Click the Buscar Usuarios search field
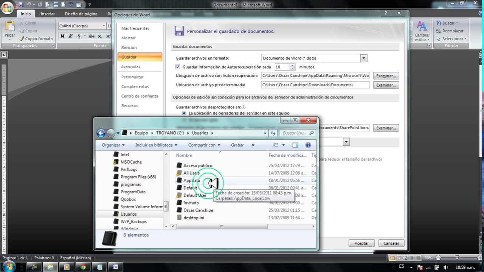484x272 pixels. pyautogui.click(x=298, y=133)
